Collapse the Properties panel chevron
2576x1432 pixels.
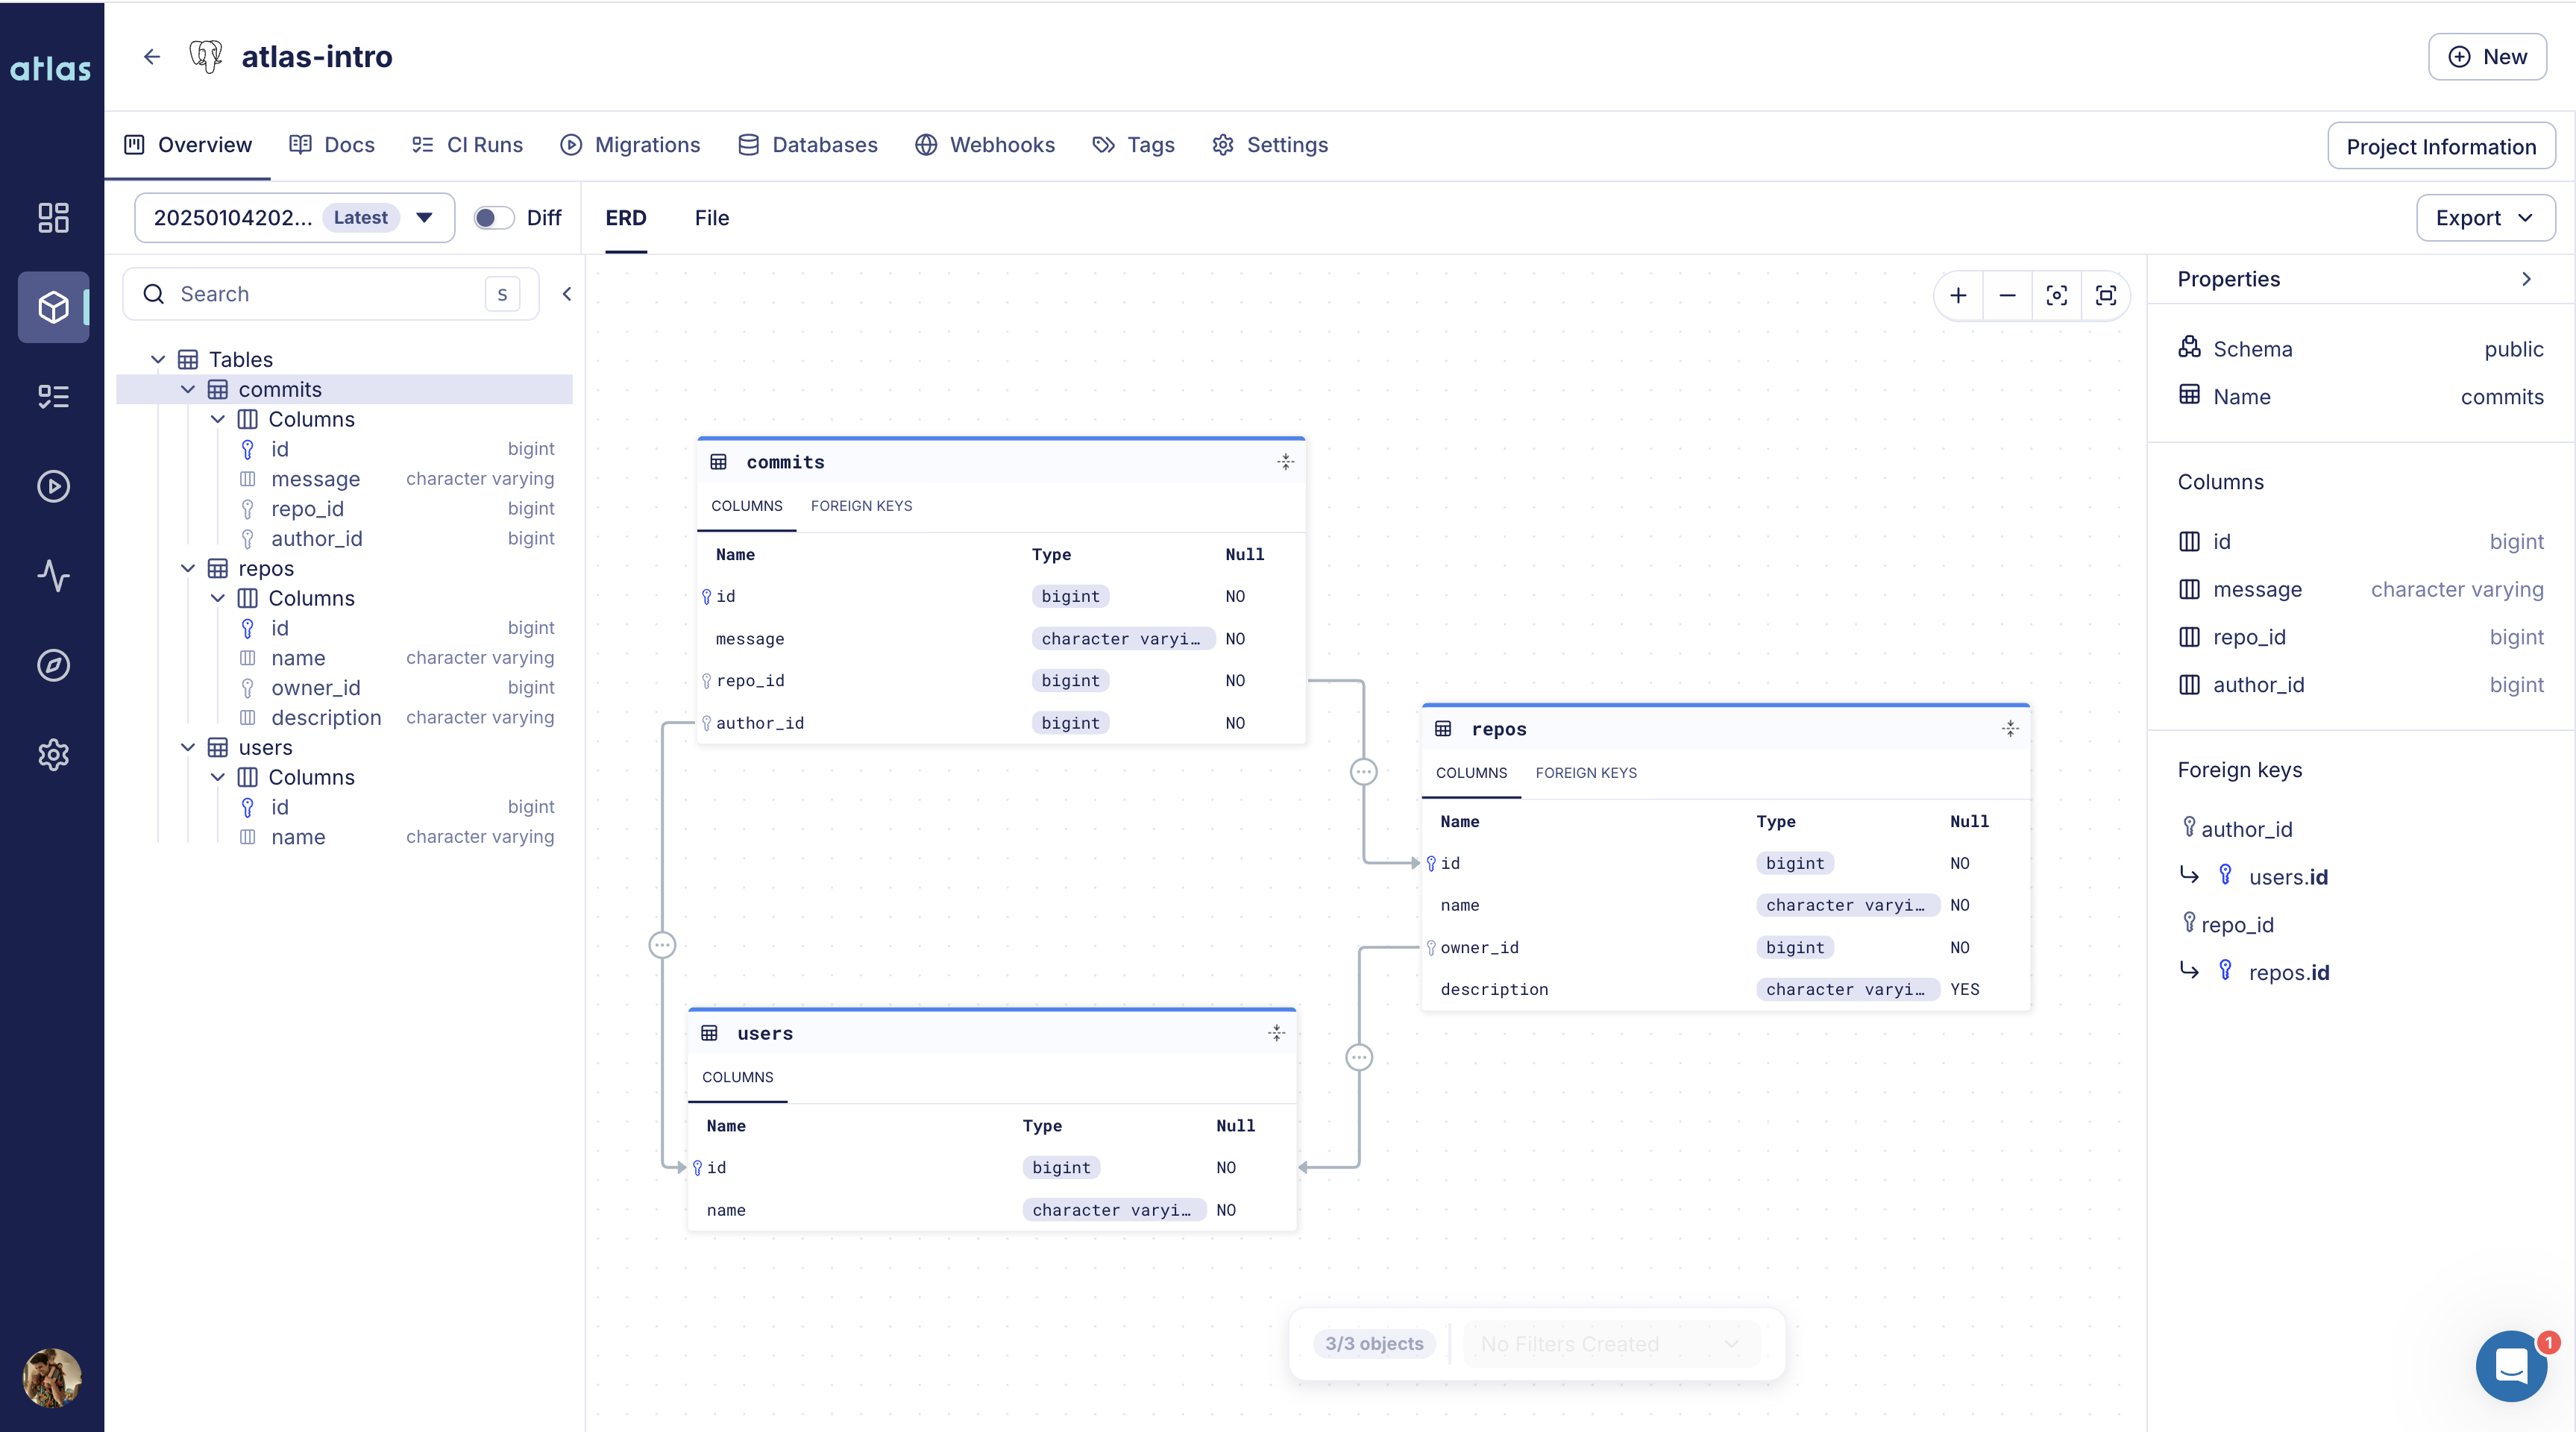pos(2526,279)
